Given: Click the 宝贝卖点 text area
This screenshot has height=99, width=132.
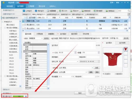Looking at the screenshot, I should coord(77,45).
